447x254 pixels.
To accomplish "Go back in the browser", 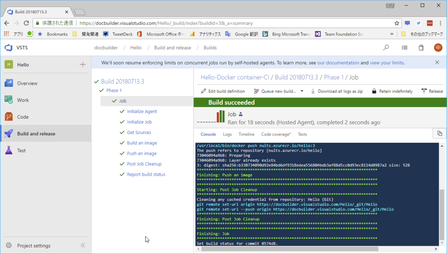I will click(x=7, y=23).
